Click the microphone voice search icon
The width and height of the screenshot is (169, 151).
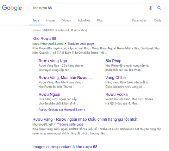pyautogui.click(x=151, y=8)
